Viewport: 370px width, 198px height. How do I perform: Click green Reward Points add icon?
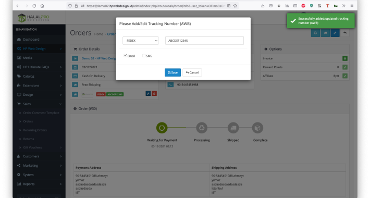click(x=345, y=67)
